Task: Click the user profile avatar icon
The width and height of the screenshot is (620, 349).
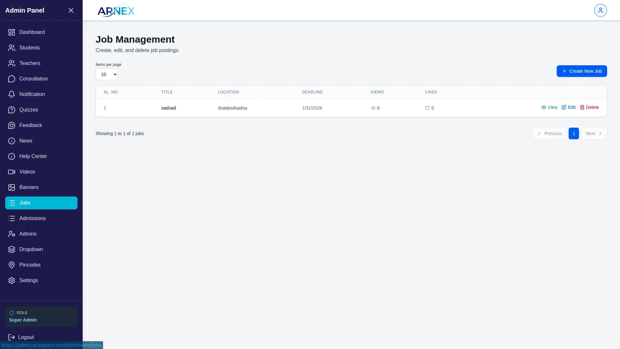Action: tap(600, 10)
